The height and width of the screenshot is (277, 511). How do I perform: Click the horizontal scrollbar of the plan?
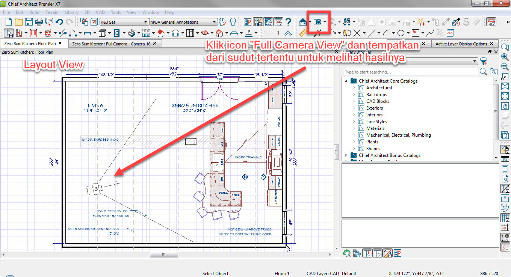[x=163, y=254]
